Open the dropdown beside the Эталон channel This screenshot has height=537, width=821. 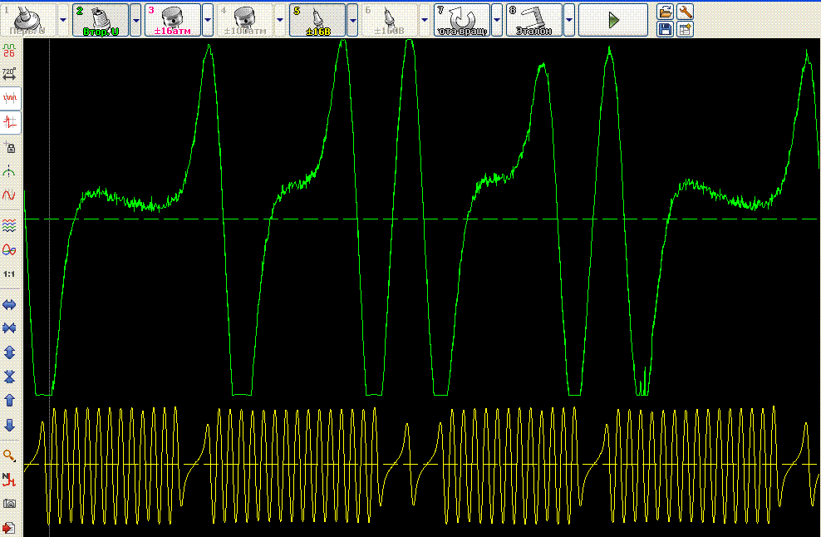tap(568, 18)
